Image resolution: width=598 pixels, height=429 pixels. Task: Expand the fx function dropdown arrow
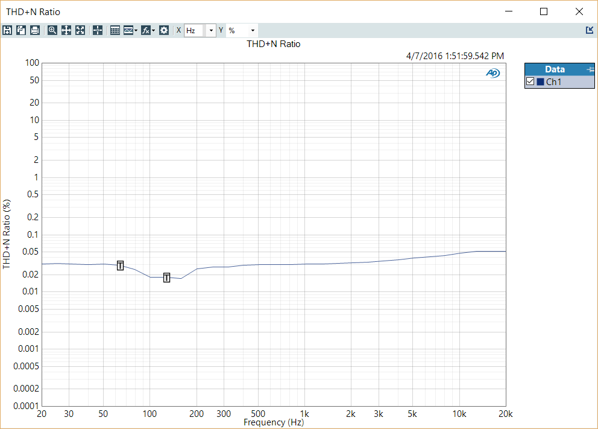(153, 30)
